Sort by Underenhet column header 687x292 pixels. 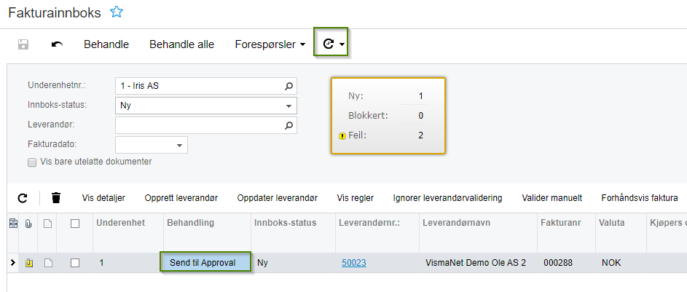point(120,223)
